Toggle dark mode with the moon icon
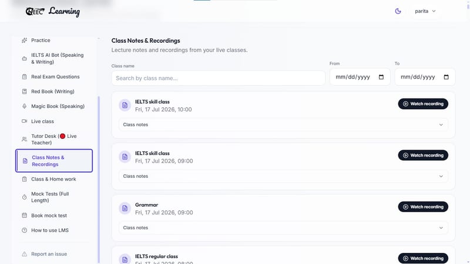 [398, 11]
